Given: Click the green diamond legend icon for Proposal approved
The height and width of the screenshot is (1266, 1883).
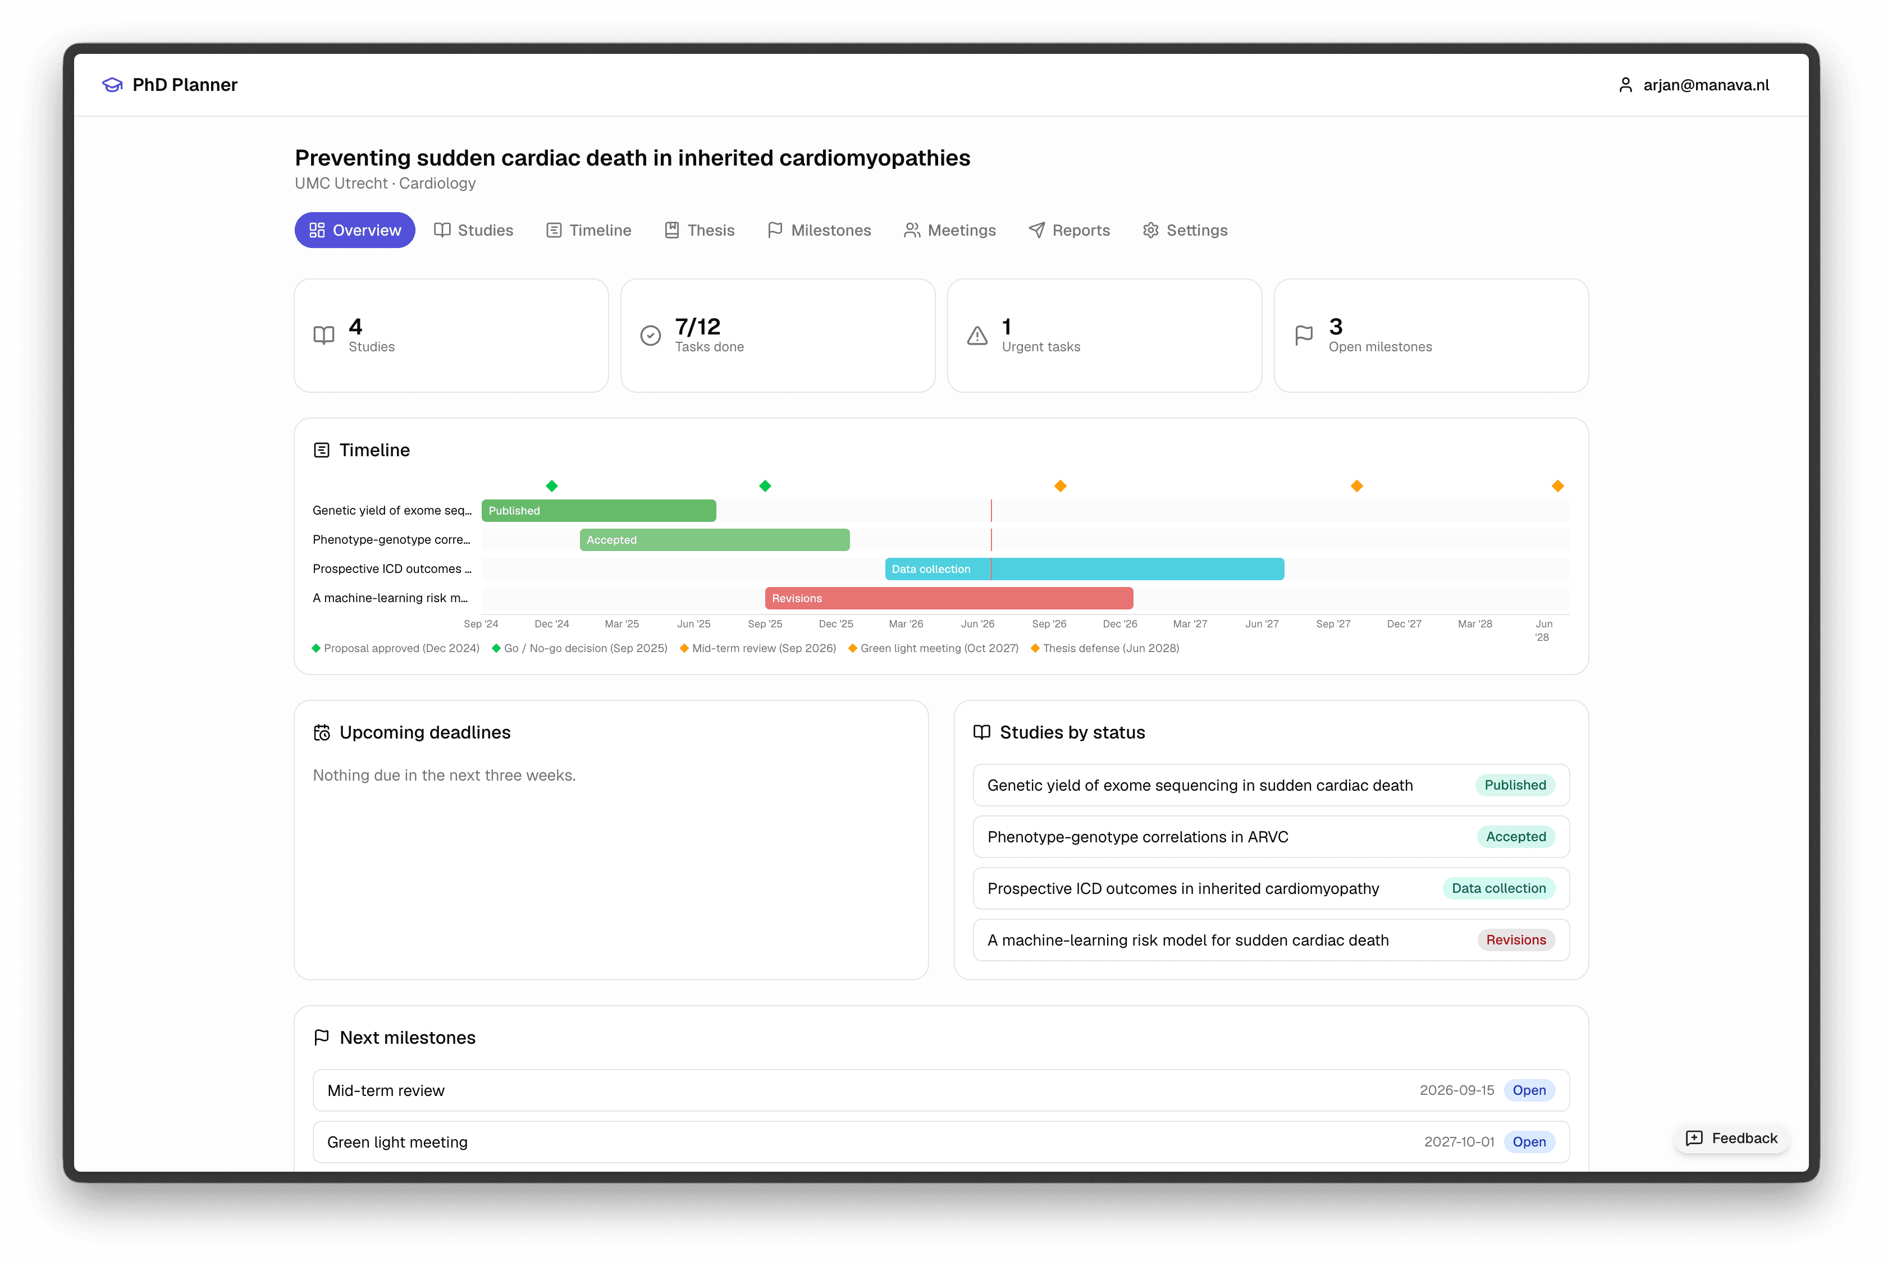Looking at the screenshot, I should click(x=316, y=648).
